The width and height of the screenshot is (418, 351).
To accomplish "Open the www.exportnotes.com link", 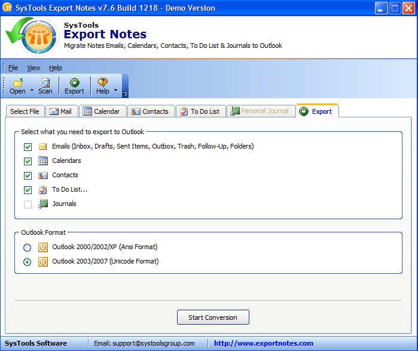I will point(263,343).
